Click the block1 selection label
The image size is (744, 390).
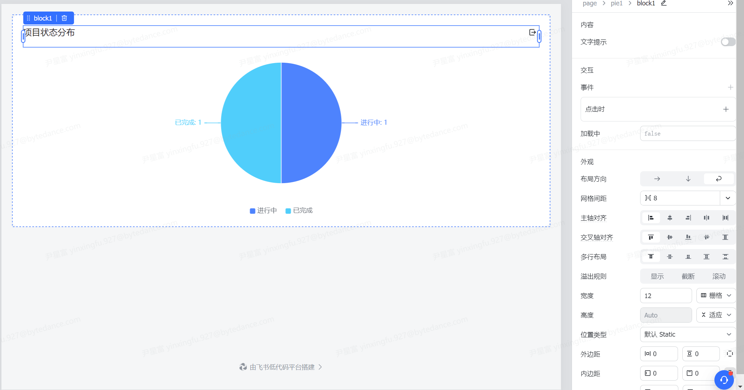coord(43,18)
